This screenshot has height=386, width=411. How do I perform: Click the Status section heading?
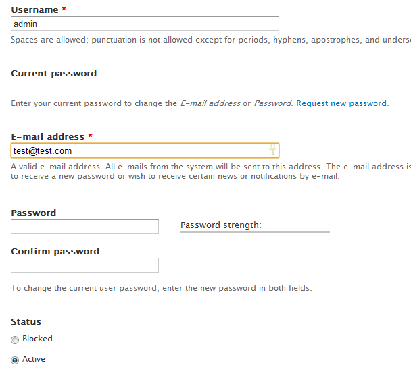[26, 321]
